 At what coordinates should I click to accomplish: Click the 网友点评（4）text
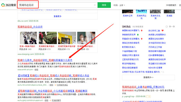click(25, 49)
